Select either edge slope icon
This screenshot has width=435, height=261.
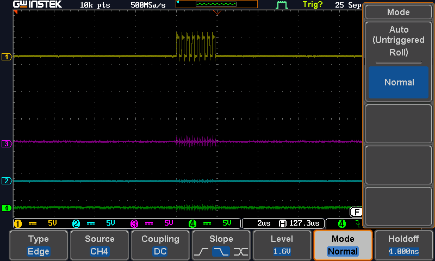click(x=240, y=252)
